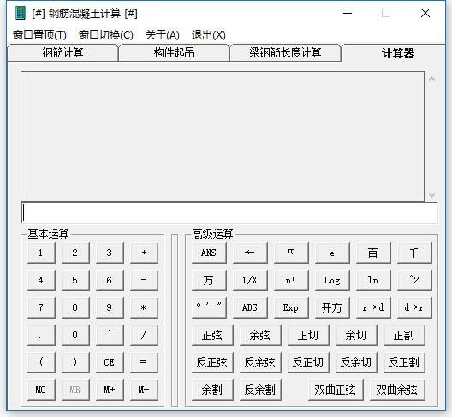Convert degrees to radians with d→r

414,307
